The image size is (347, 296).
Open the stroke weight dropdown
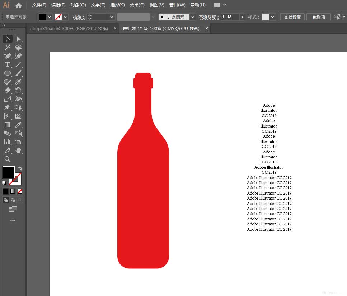(x=112, y=17)
